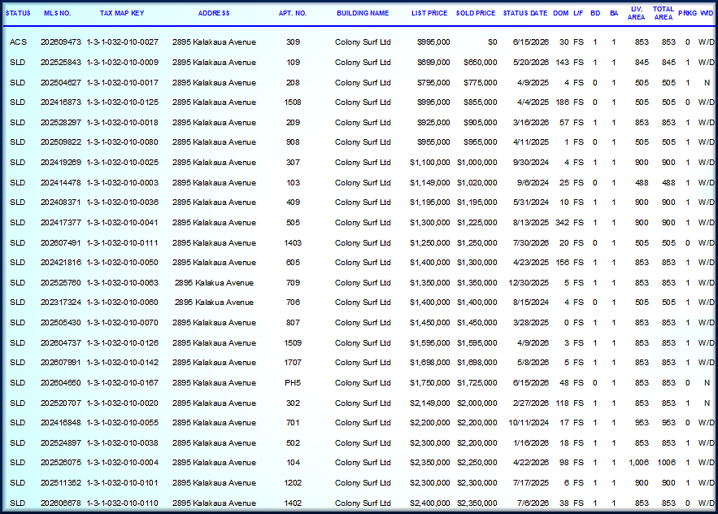Click sold price $855,000

pyautogui.click(x=480, y=102)
